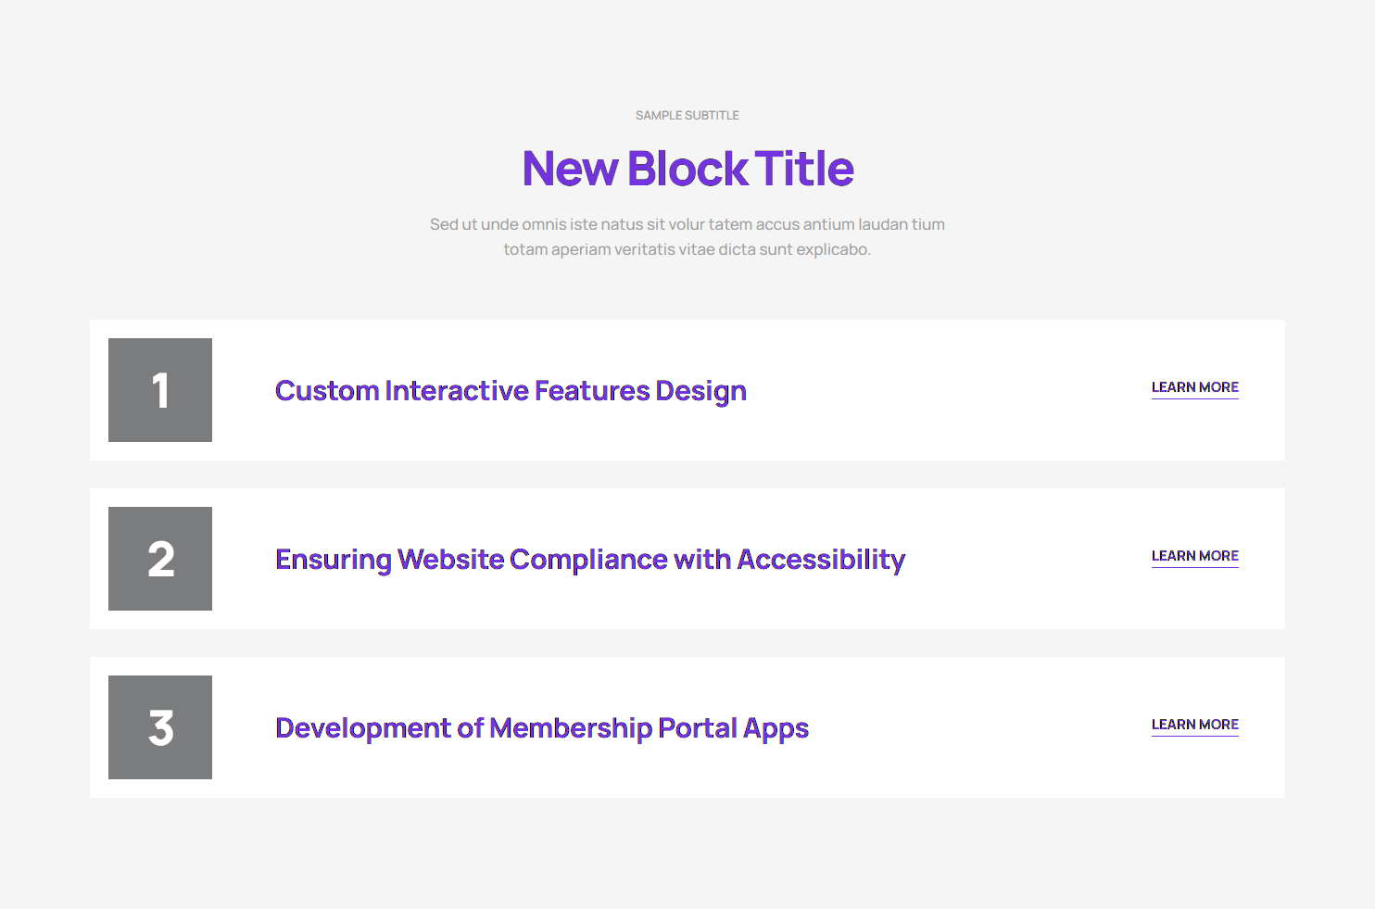1375x909 pixels.
Task: Click the gray number 3 box
Action: coord(160,727)
